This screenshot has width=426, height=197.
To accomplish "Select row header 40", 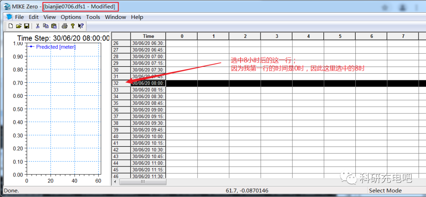I will point(121,136).
